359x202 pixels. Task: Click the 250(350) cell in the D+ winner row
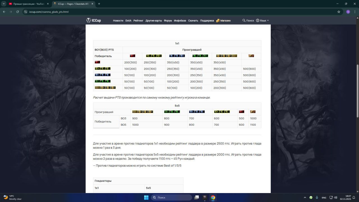click(154, 62)
